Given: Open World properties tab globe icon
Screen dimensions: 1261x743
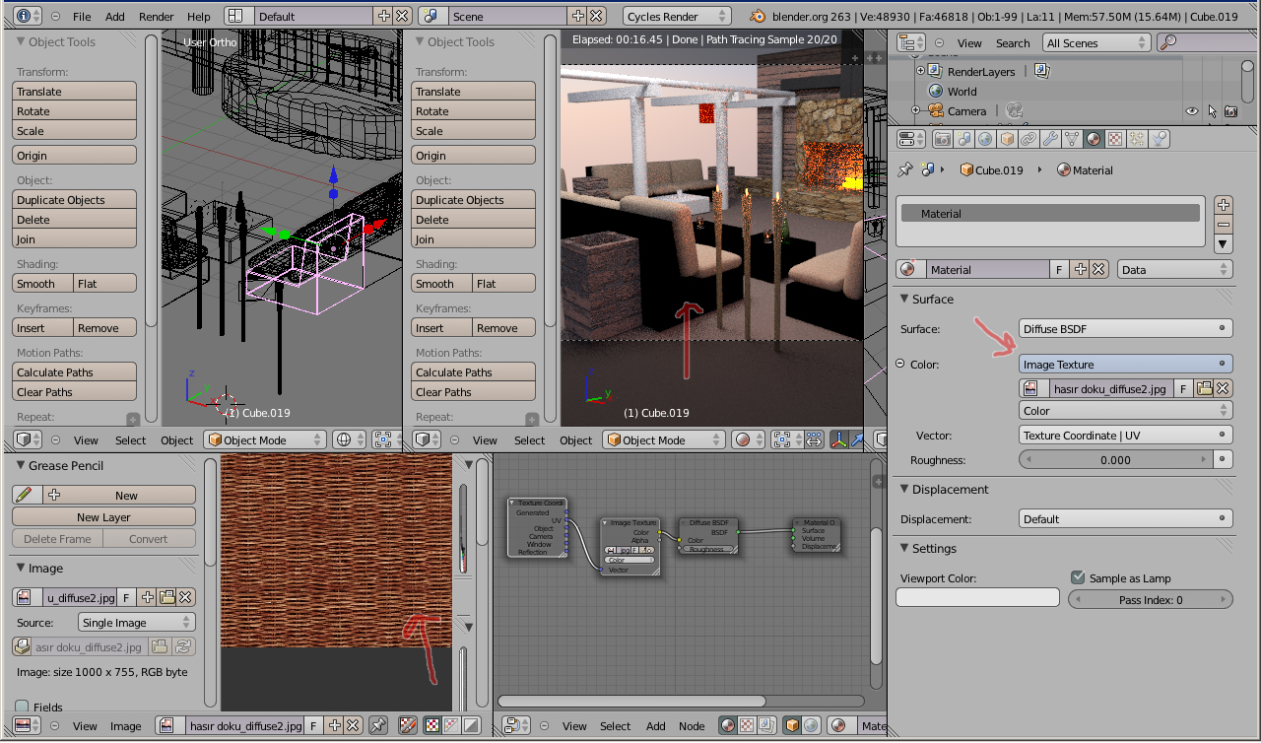Looking at the screenshot, I should click(985, 139).
